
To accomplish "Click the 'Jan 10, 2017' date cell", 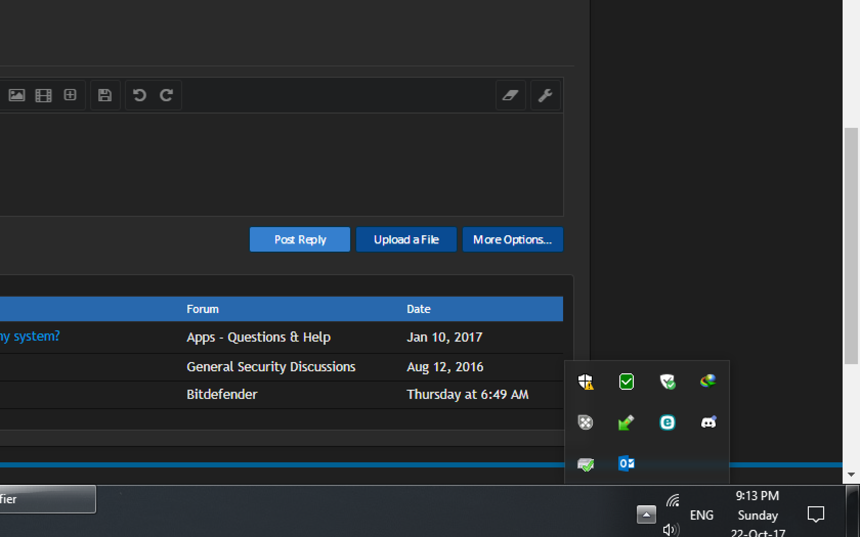I will (x=444, y=337).
